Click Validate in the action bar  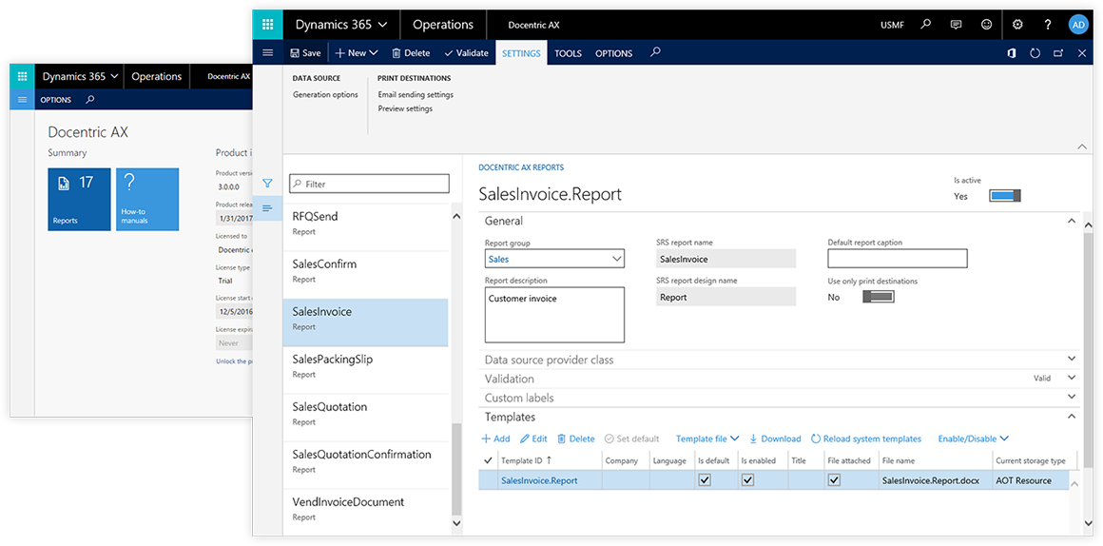click(466, 52)
